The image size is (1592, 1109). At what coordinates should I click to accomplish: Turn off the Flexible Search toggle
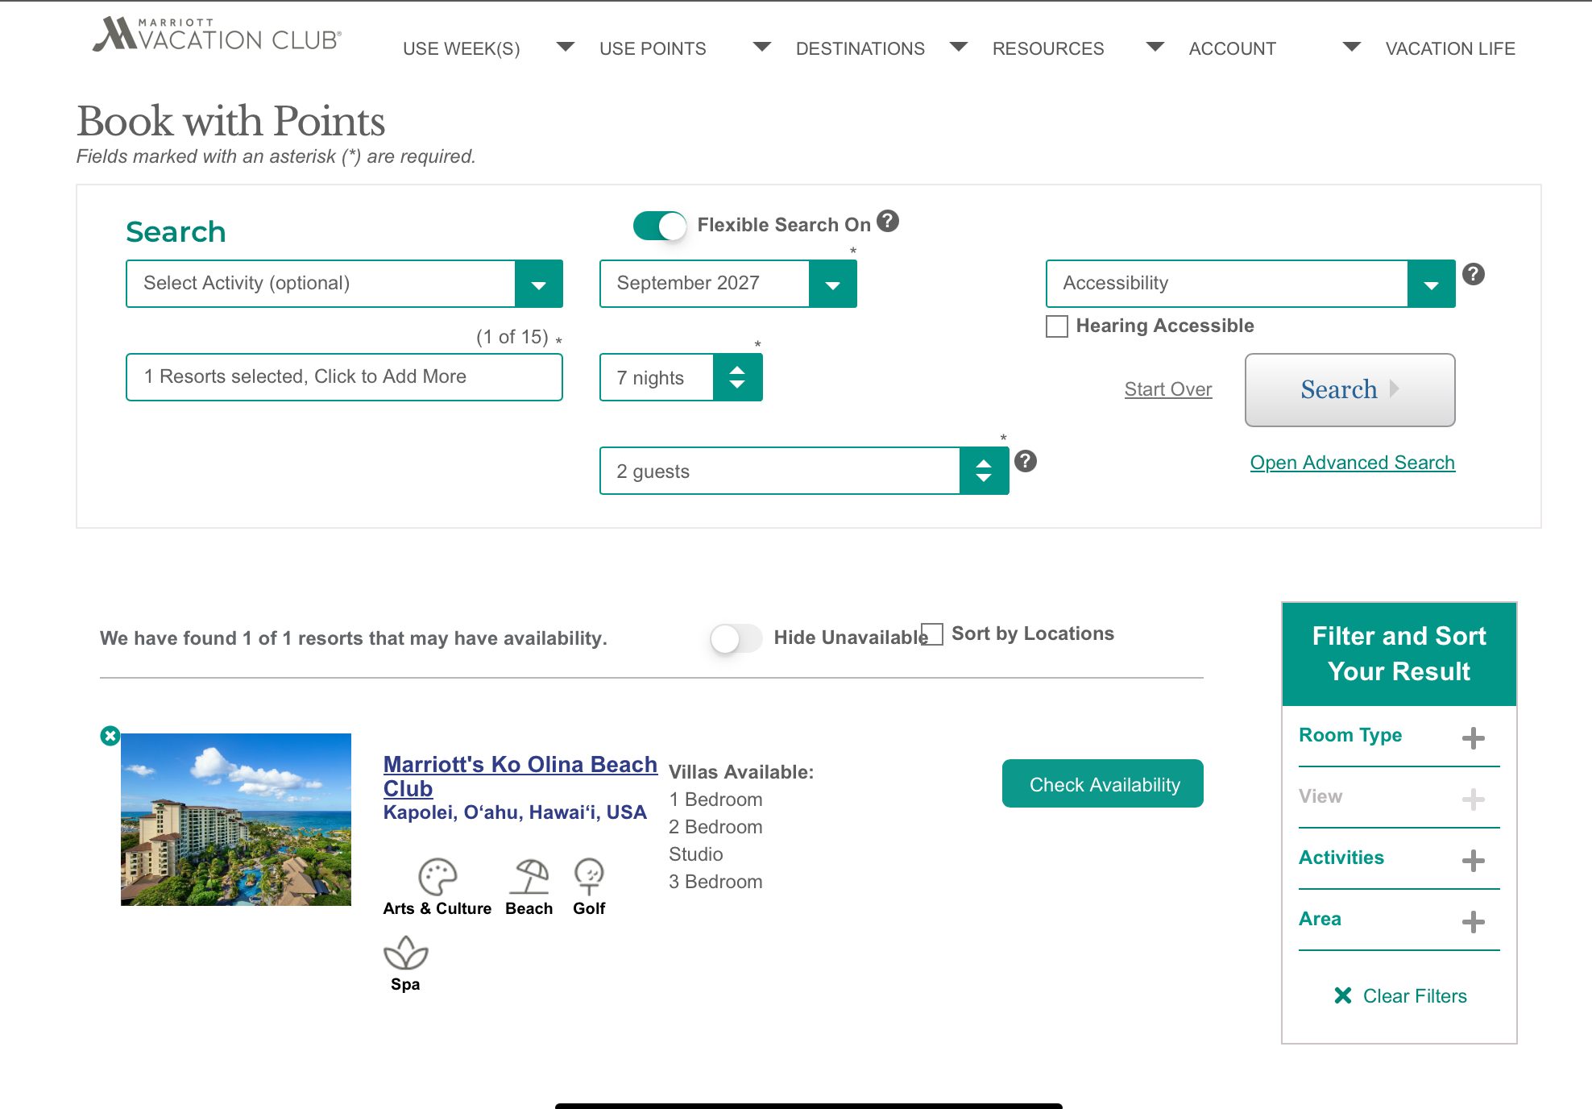tap(659, 226)
